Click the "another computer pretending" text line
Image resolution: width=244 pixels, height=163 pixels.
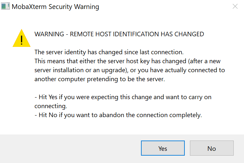(x=99, y=79)
